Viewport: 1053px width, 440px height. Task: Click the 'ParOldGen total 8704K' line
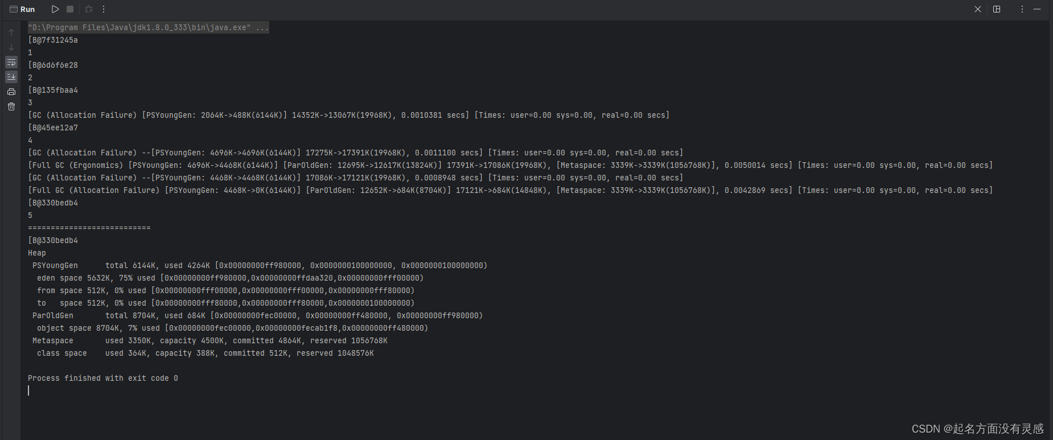[257, 315]
